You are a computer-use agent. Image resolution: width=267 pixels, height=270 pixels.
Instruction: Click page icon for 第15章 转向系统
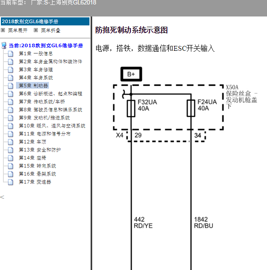click(x=11, y=166)
